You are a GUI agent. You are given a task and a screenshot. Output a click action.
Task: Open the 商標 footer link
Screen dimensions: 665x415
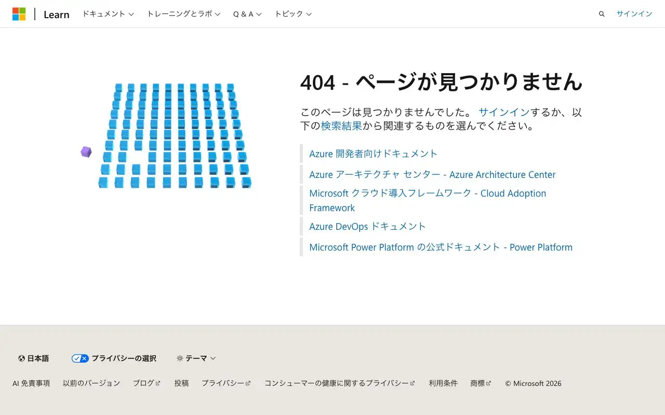point(481,383)
